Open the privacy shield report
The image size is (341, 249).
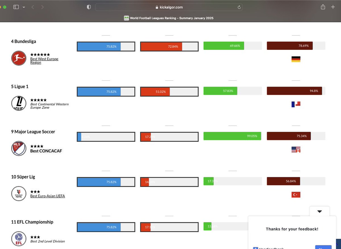pyautogui.click(x=89, y=7)
